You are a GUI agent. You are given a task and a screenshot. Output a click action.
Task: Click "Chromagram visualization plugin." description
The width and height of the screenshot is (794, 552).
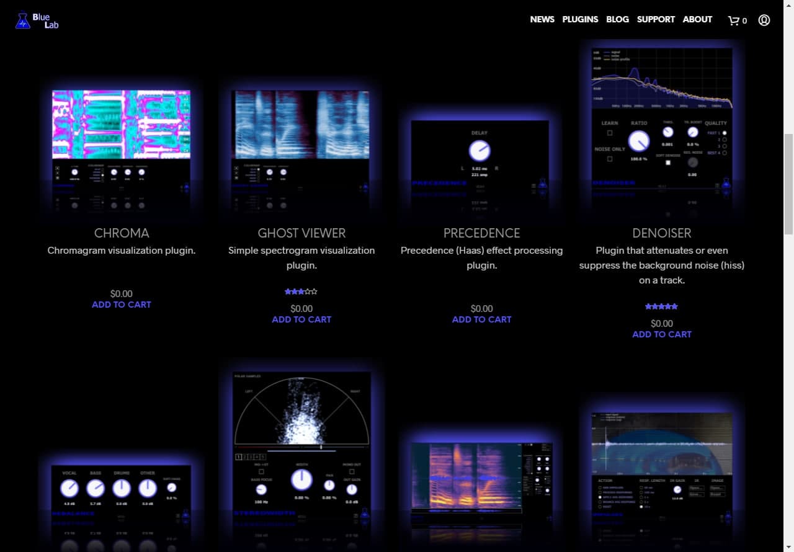(x=122, y=251)
